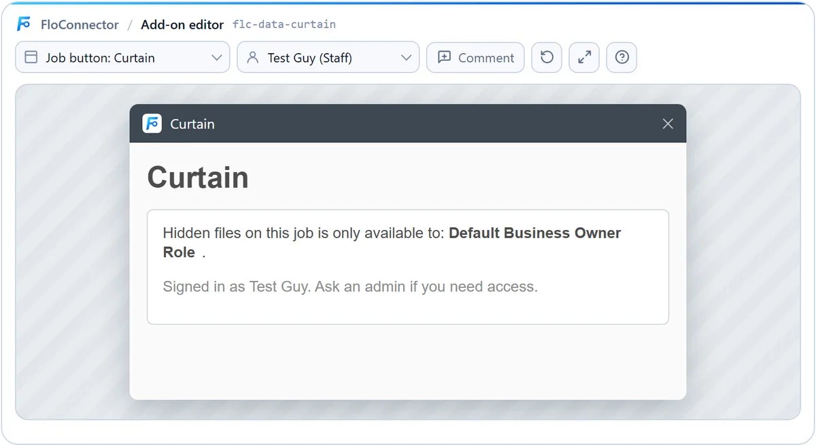Open the Job button: Curtain dropdown

122,58
